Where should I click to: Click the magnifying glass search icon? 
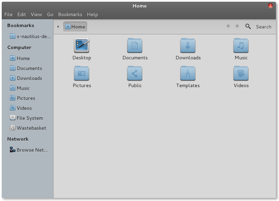(x=248, y=26)
